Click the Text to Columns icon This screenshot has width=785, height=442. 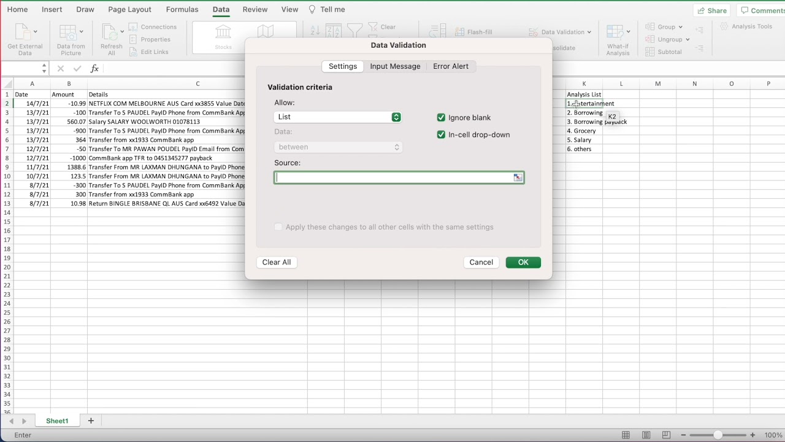[x=438, y=31]
